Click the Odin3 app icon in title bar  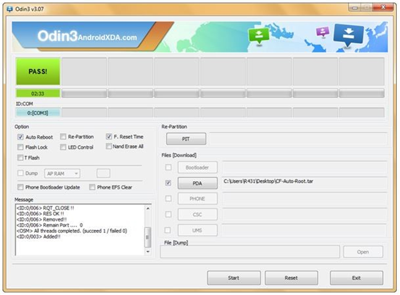[x=10, y=9]
